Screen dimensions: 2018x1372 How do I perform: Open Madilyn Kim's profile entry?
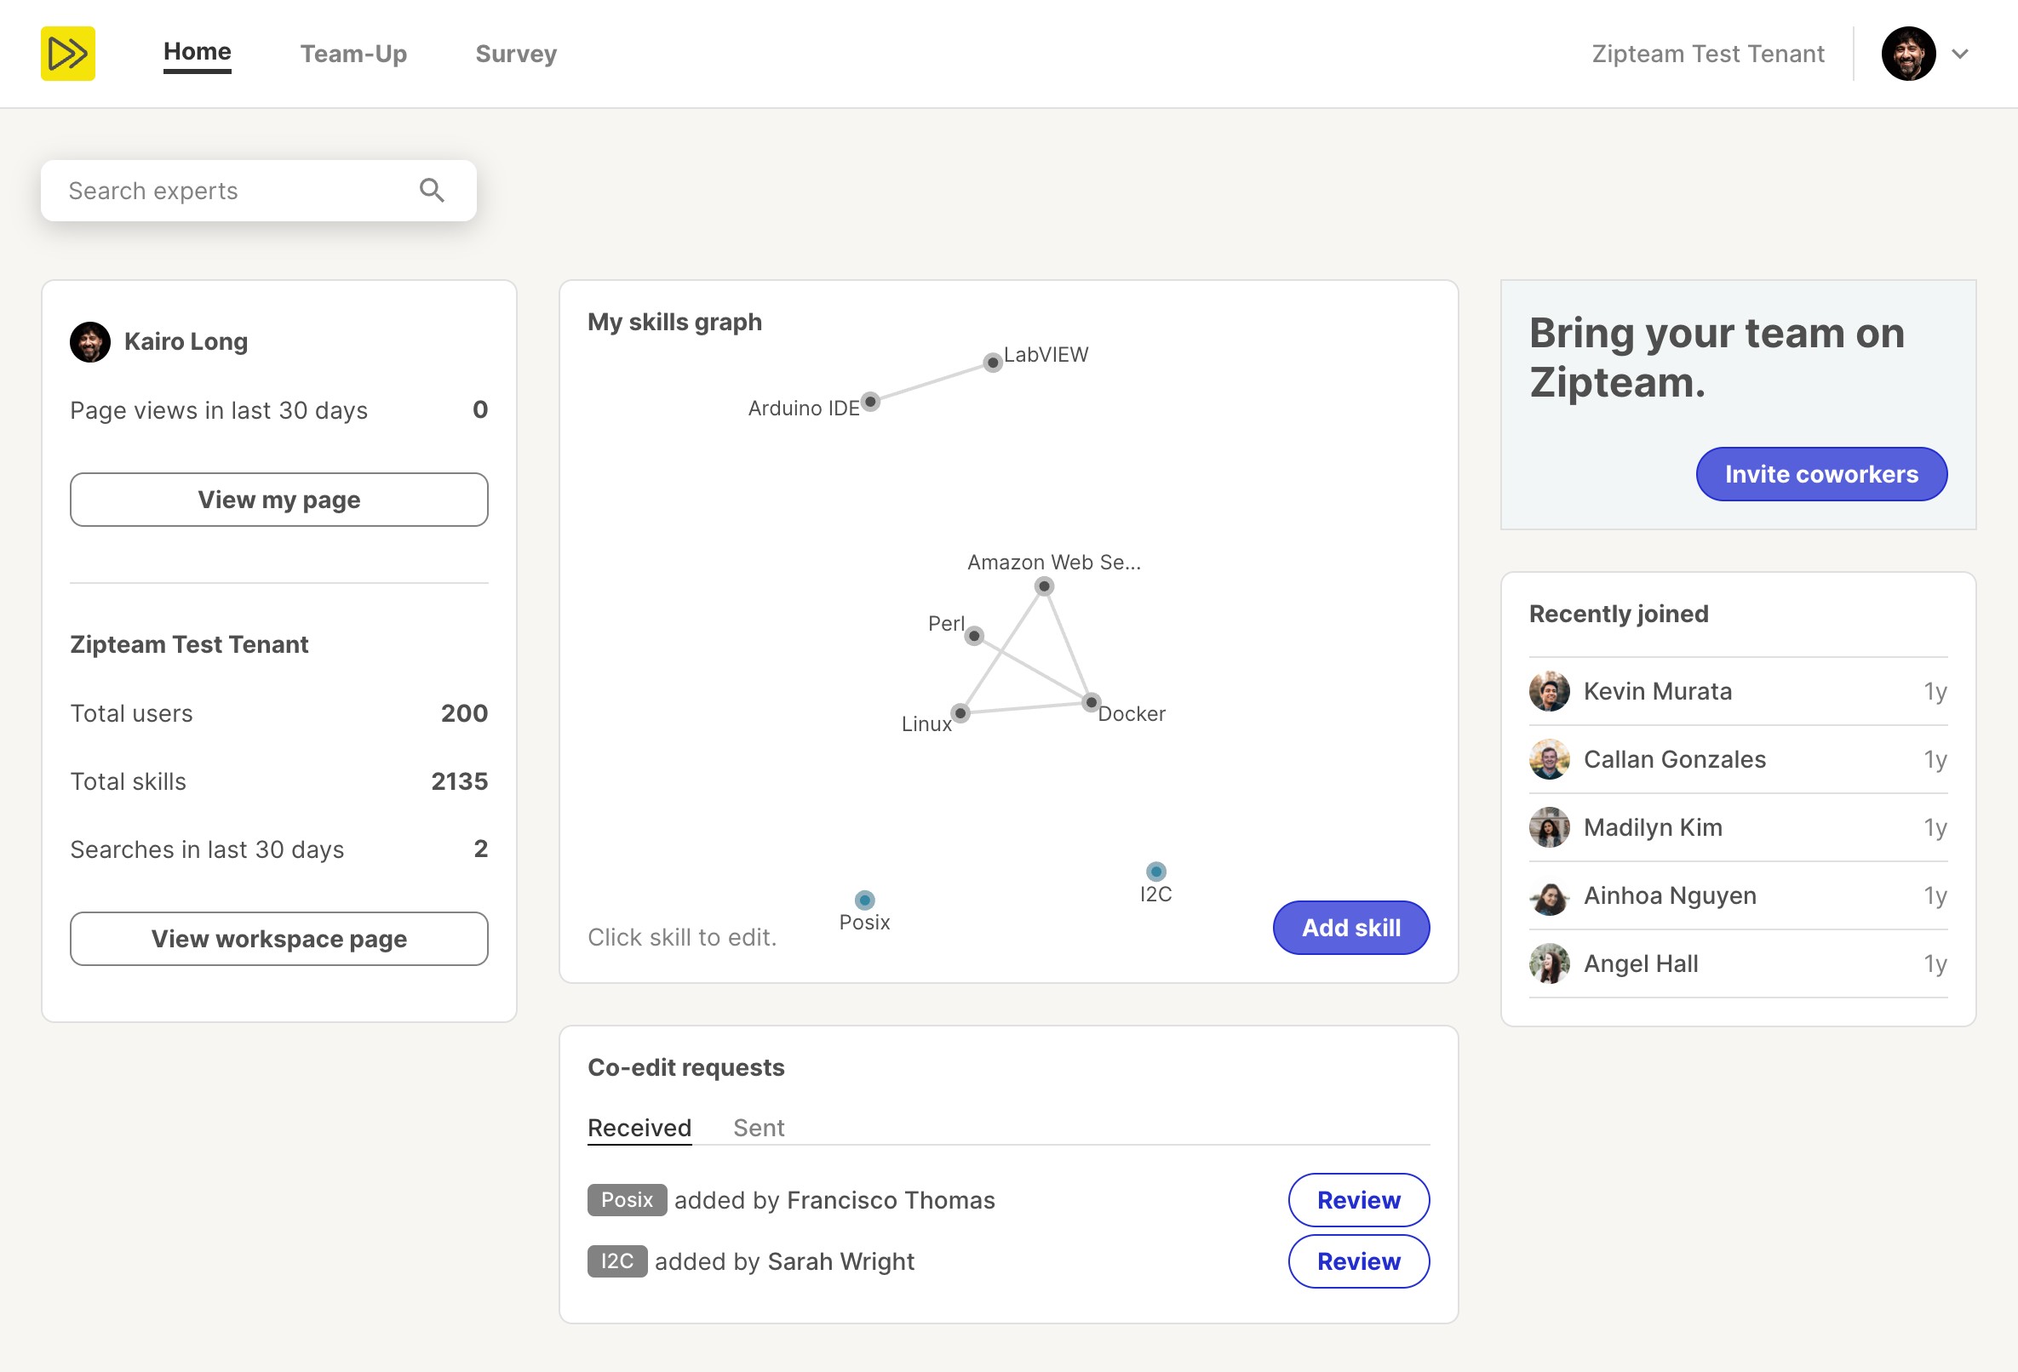click(x=1652, y=828)
